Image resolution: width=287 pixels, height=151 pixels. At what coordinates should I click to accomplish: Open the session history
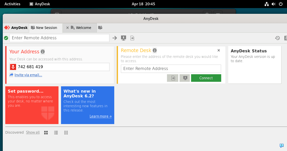(277, 38)
